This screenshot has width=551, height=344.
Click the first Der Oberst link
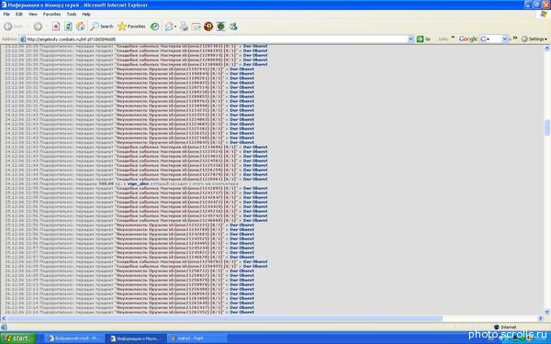click(x=255, y=46)
